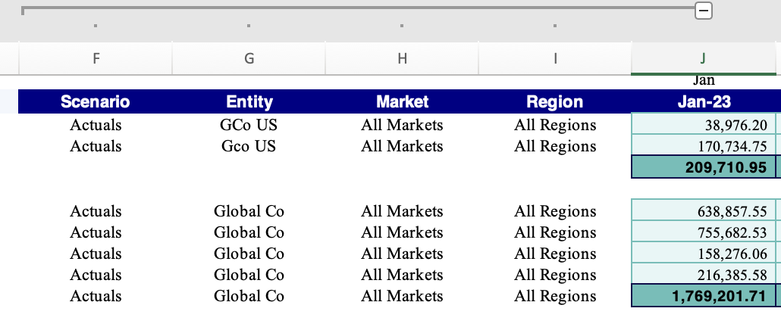
Task: Click the Scenario header cell
Action: (96, 102)
